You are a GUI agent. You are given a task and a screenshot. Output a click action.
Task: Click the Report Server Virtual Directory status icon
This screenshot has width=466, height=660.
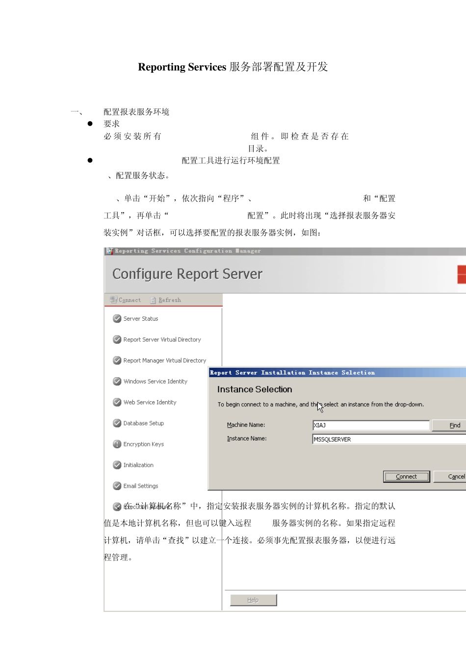click(117, 339)
